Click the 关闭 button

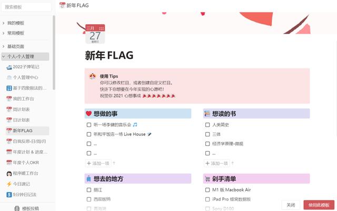(x=291, y=205)
